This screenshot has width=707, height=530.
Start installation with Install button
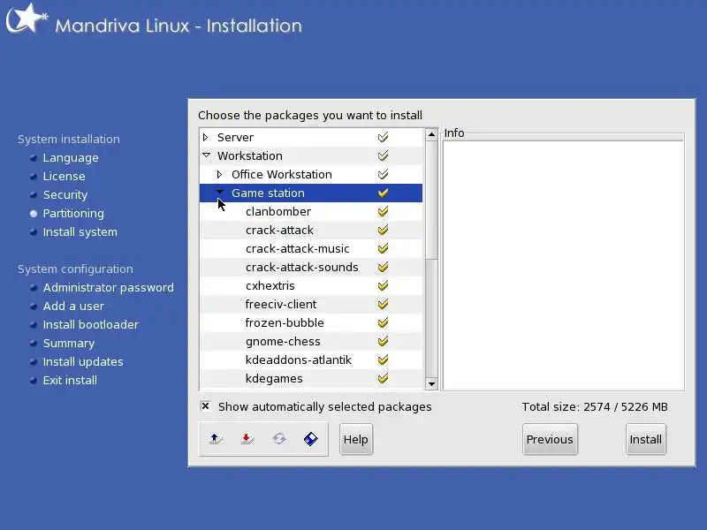coord(646,439)
